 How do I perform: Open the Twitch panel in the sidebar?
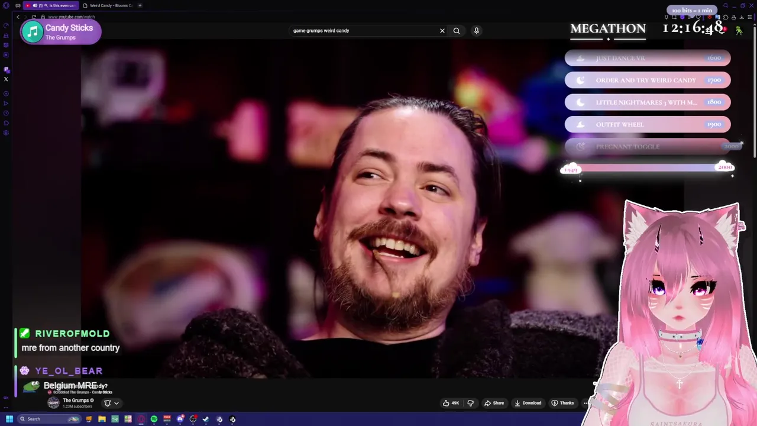pos(7,69)
